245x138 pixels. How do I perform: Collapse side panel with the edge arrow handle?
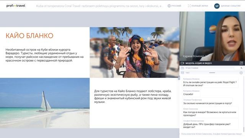click(x=179, y=77)
